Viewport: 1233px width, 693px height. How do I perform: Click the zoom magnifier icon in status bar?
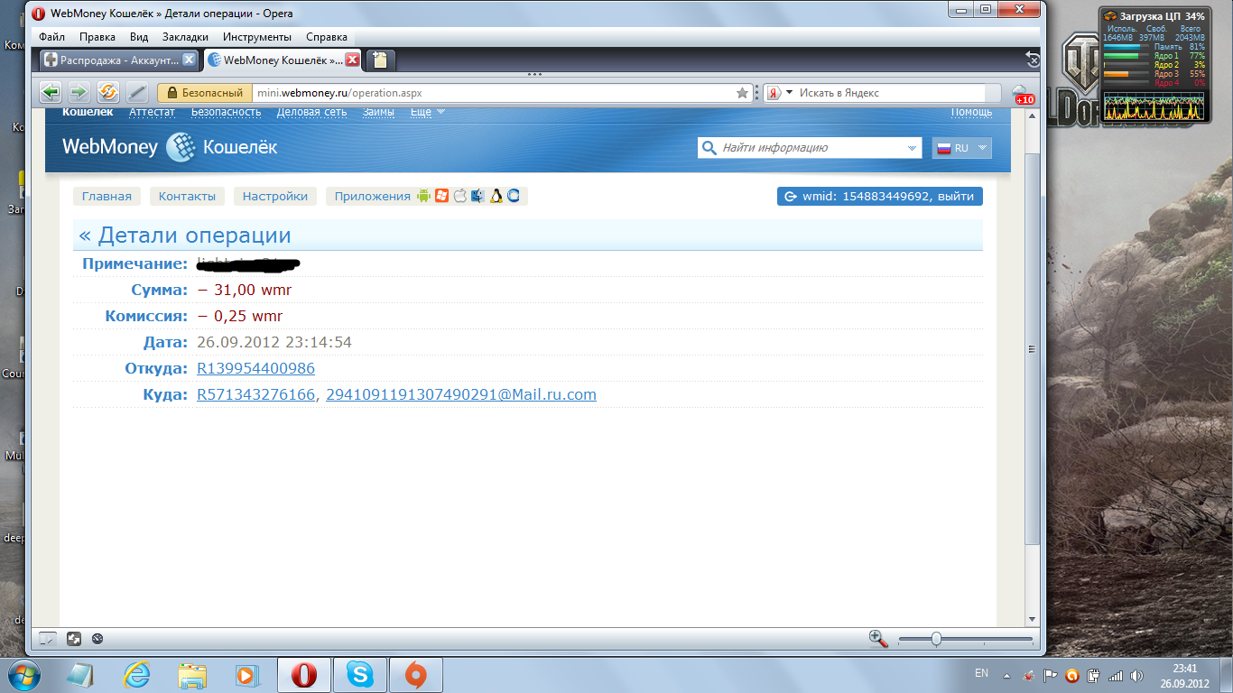[x=878, y=639]
